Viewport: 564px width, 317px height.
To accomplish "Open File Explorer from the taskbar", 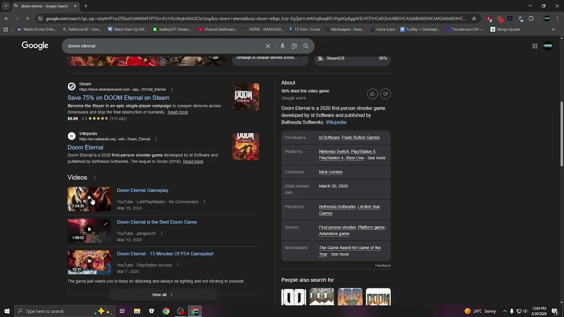I will pyautogui.click(x=137, y=311).
